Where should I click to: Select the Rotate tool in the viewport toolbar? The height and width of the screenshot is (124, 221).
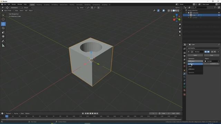coord(3,28)
